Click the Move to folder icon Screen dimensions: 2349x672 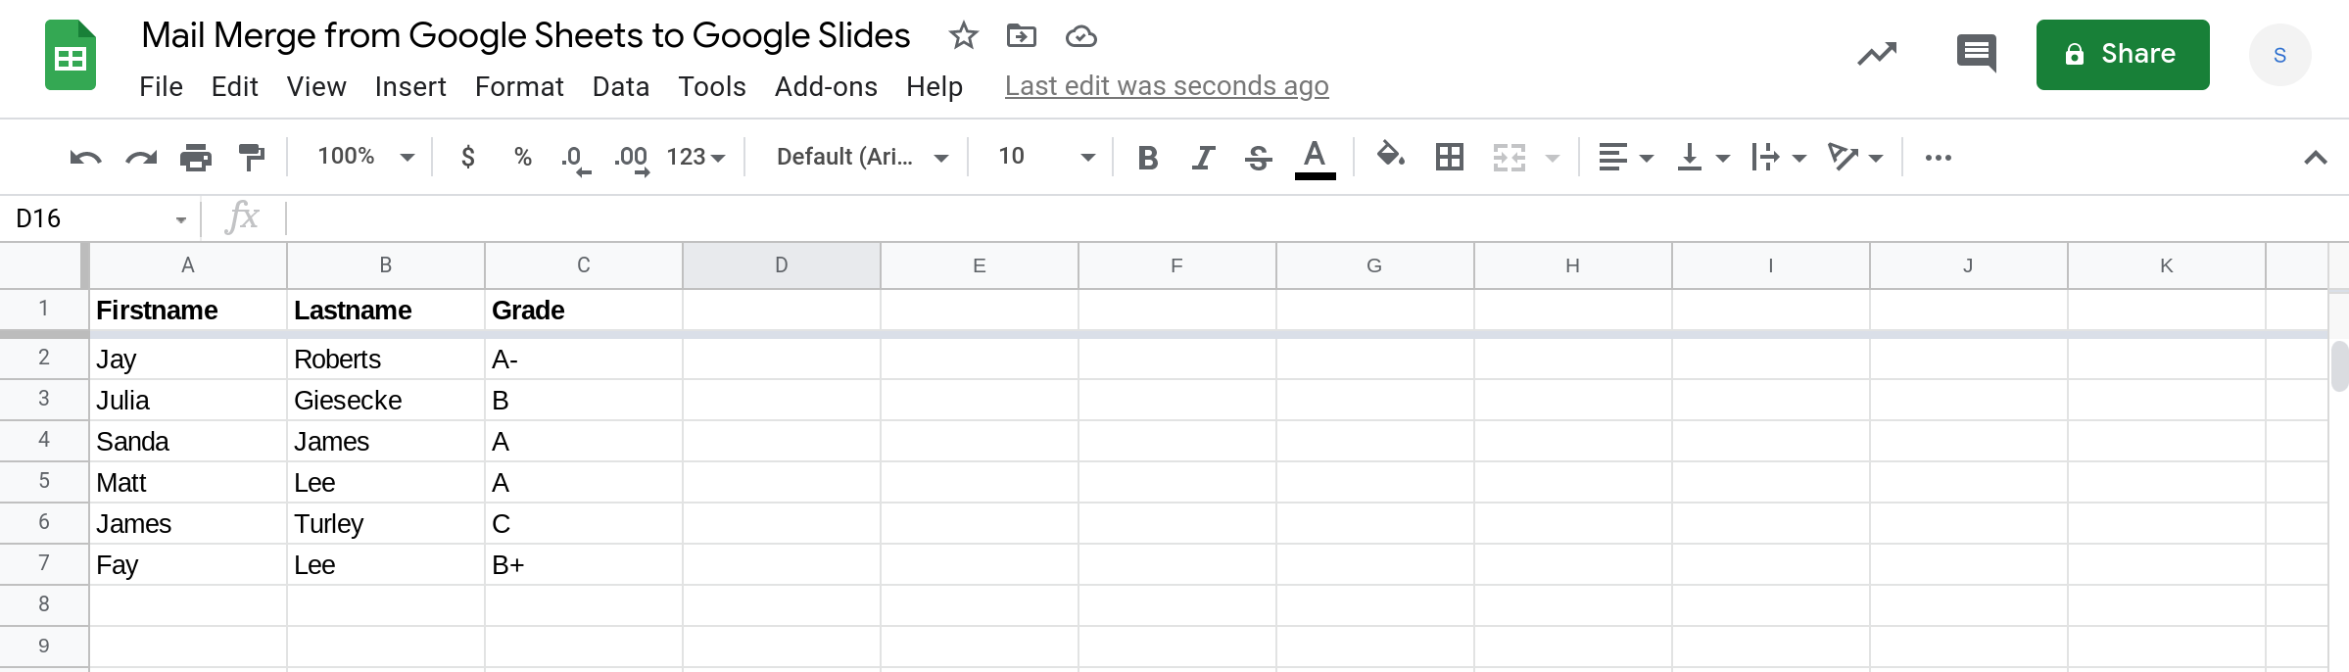click(x=1022, y=36)
